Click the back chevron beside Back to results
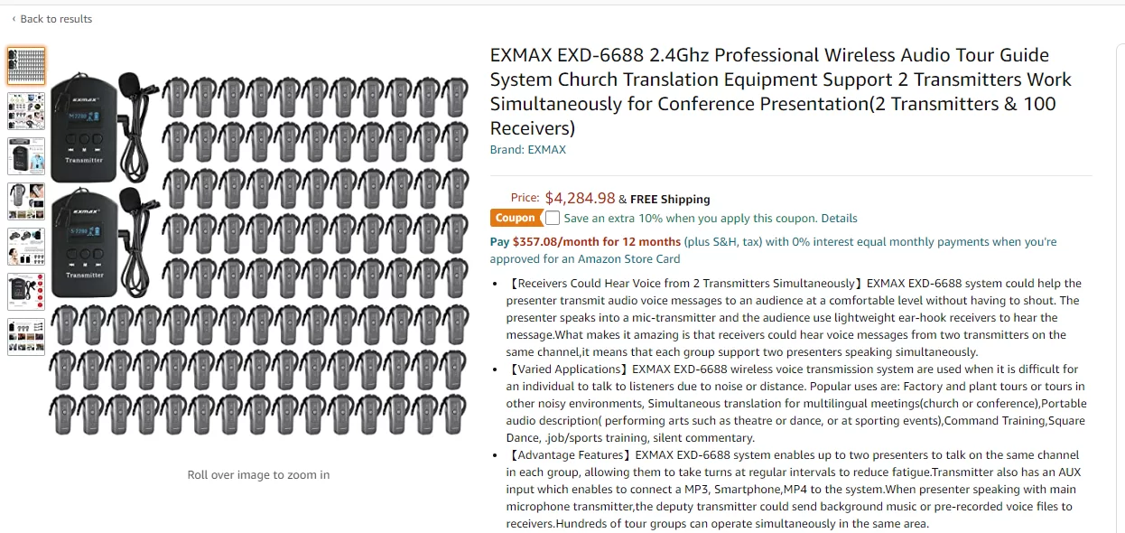 point(14,19)
